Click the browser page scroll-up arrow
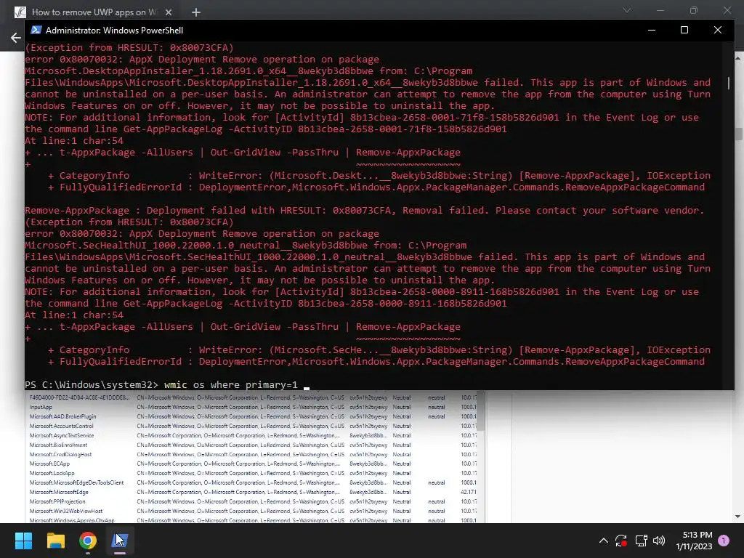 pyautogui.click(x=738, y=58)
